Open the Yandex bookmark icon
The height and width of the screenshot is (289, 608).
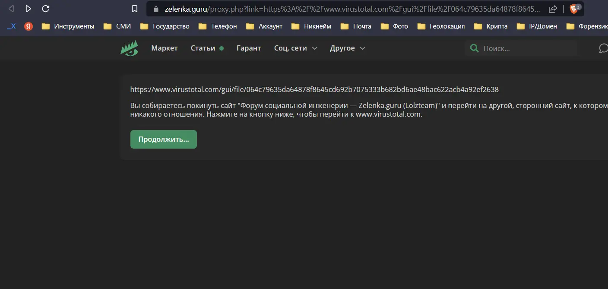28,26
